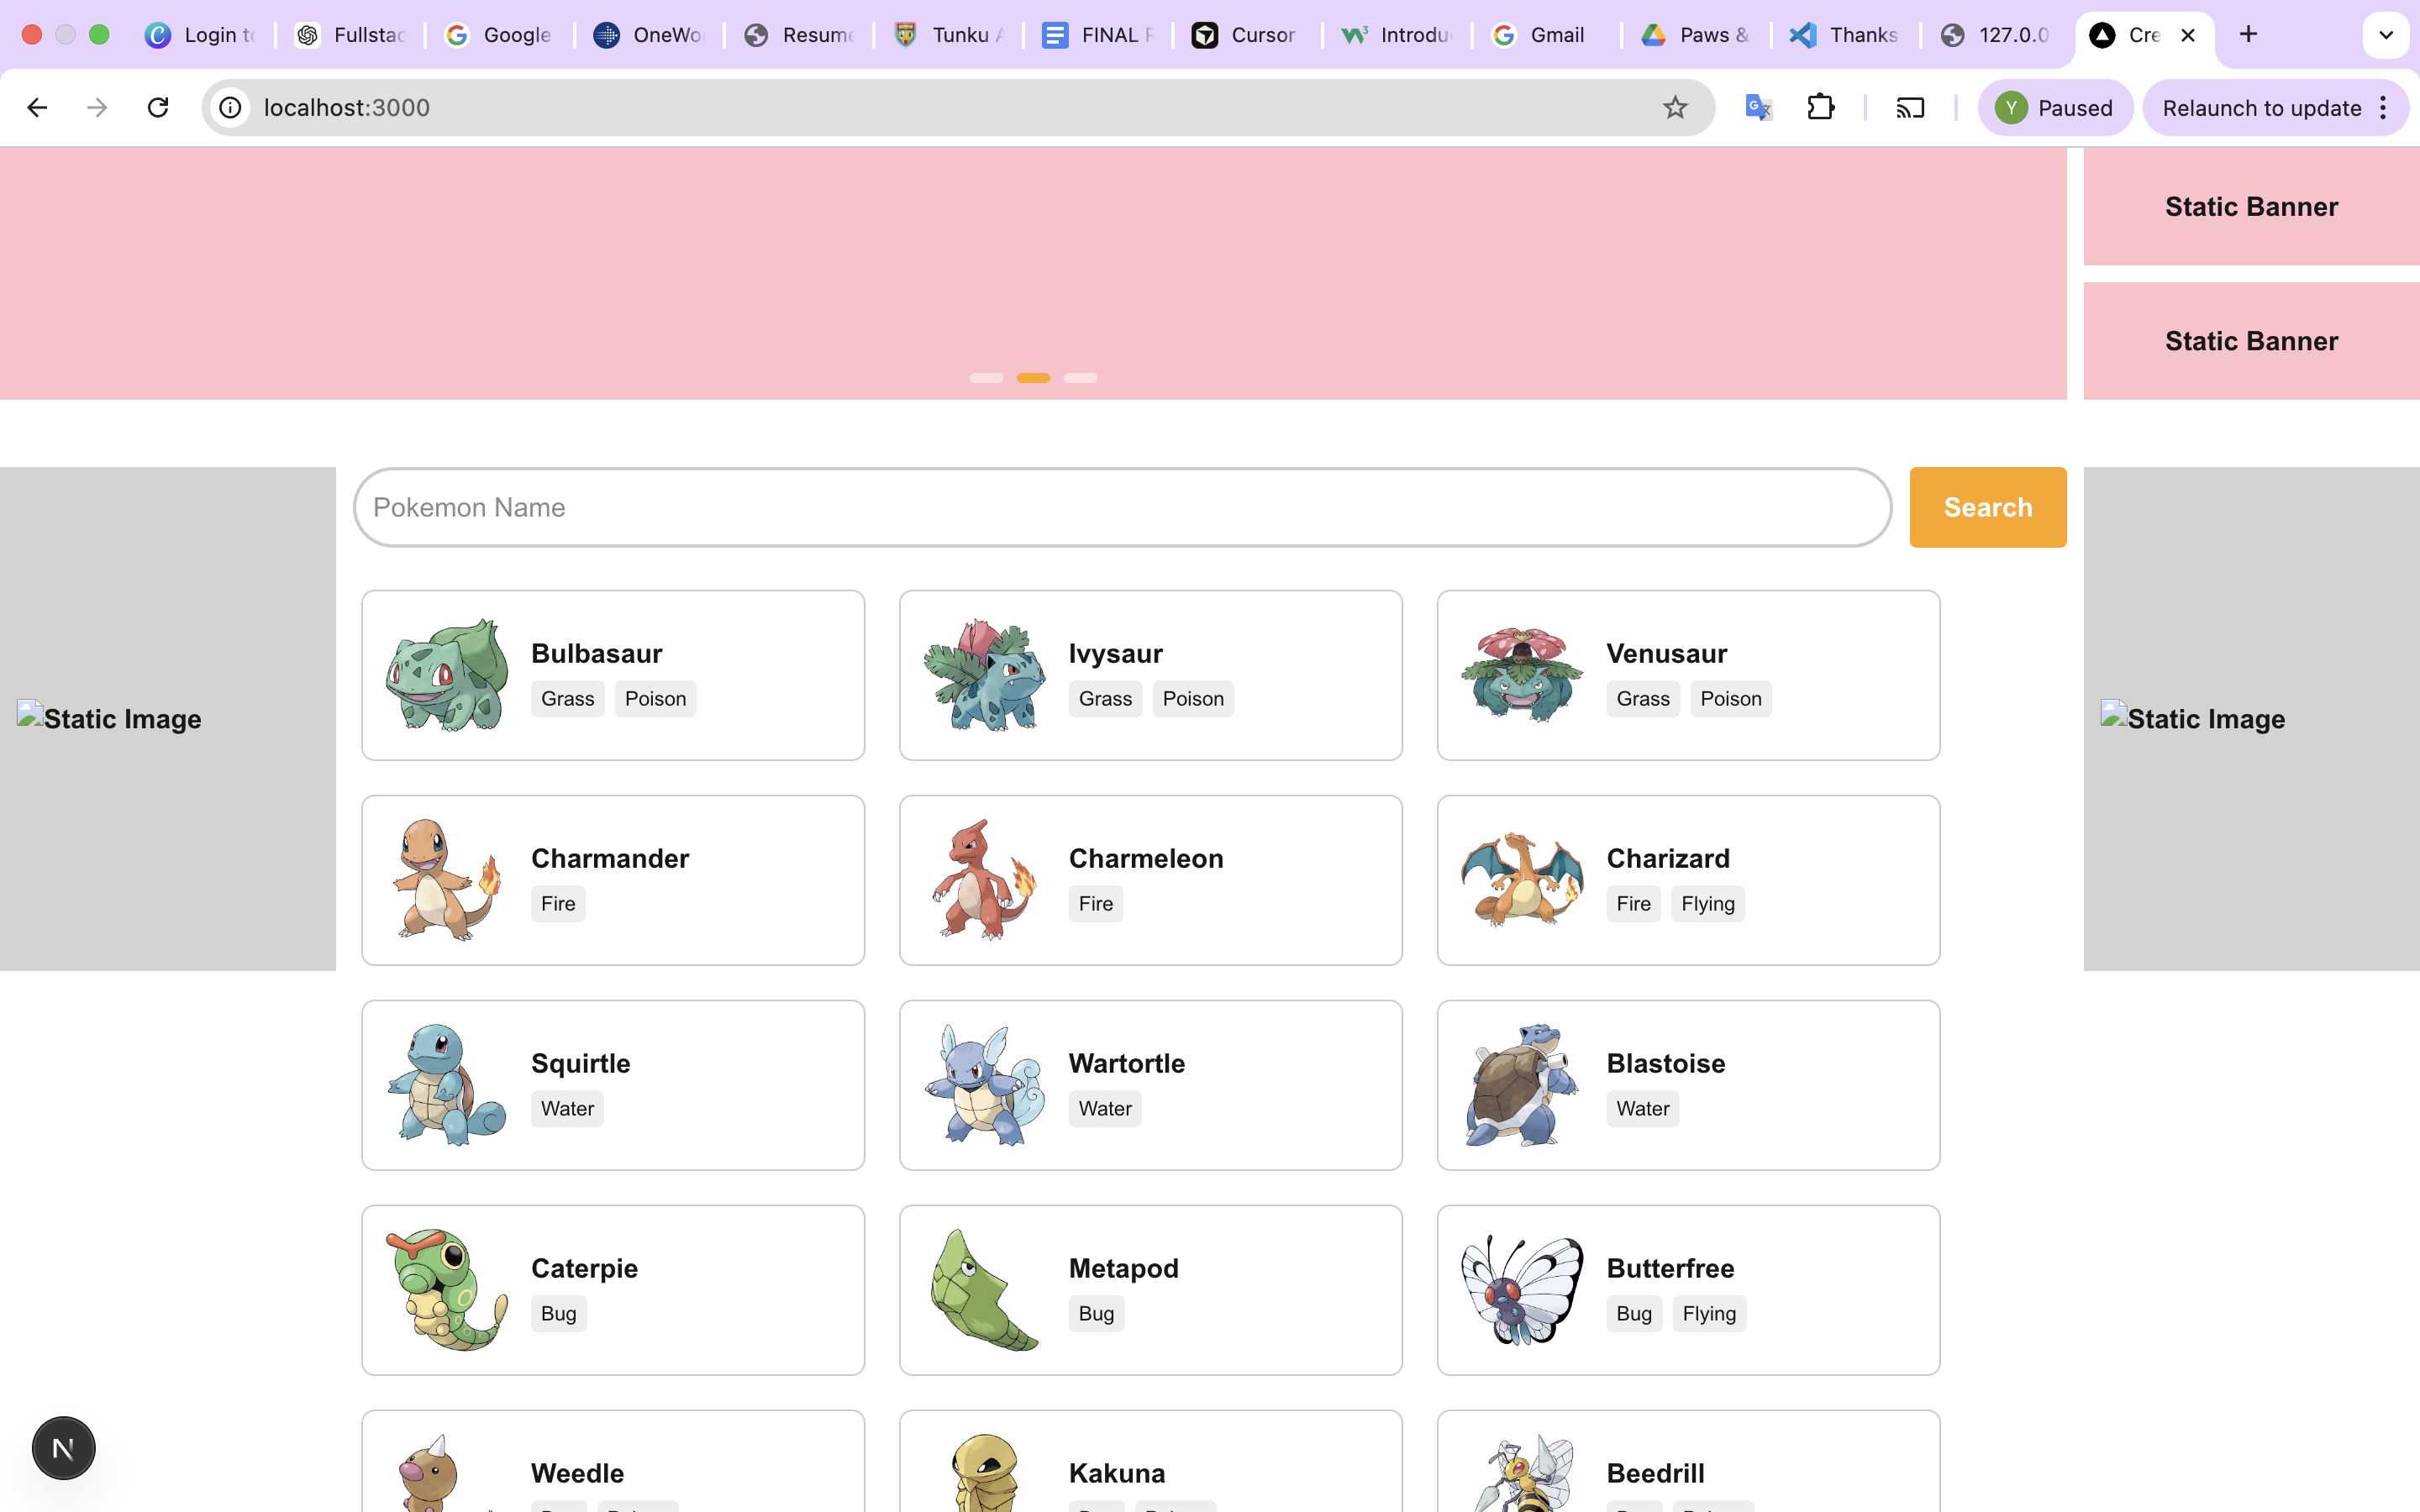Click the top Static Banner
The image size is (2420, 1512).
pyautogui.click(x=2251, y=207)
